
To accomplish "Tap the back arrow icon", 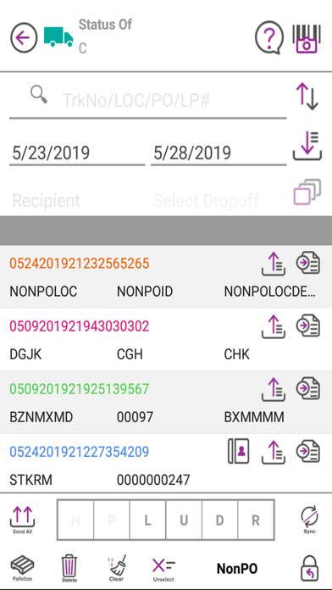I will click(24, 37).
